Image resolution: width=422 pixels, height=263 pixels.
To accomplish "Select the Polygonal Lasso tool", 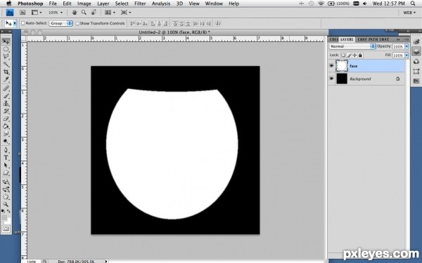I will (6, 57).
